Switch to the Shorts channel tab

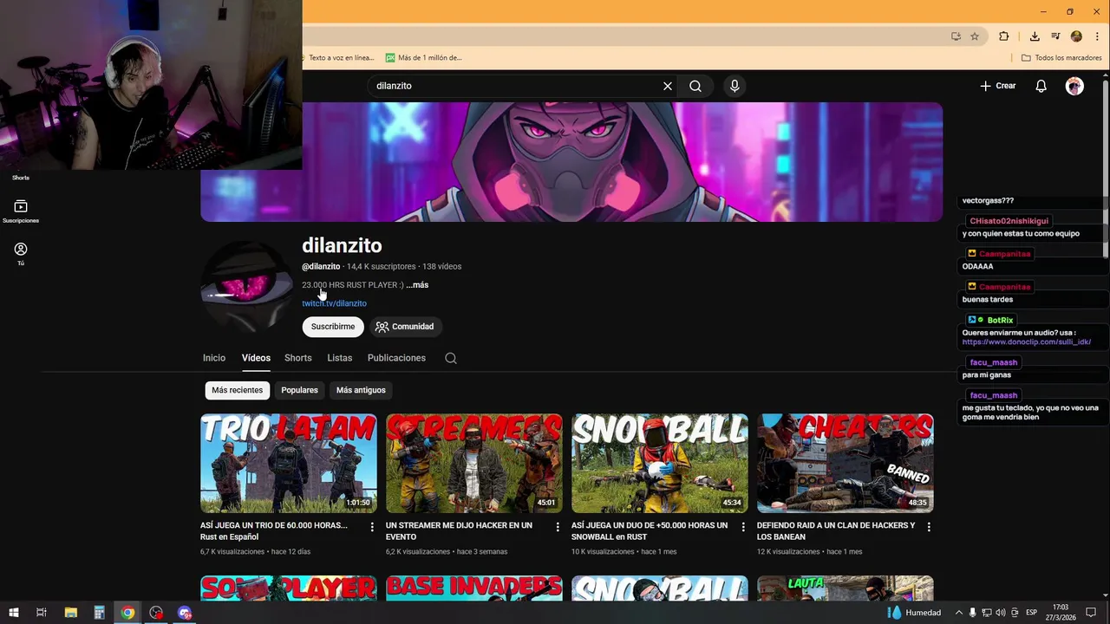pos(297,358)
